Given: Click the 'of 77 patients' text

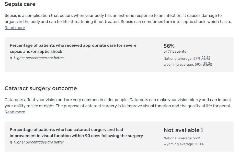Looking at the screenshot, I should point(175,51).
